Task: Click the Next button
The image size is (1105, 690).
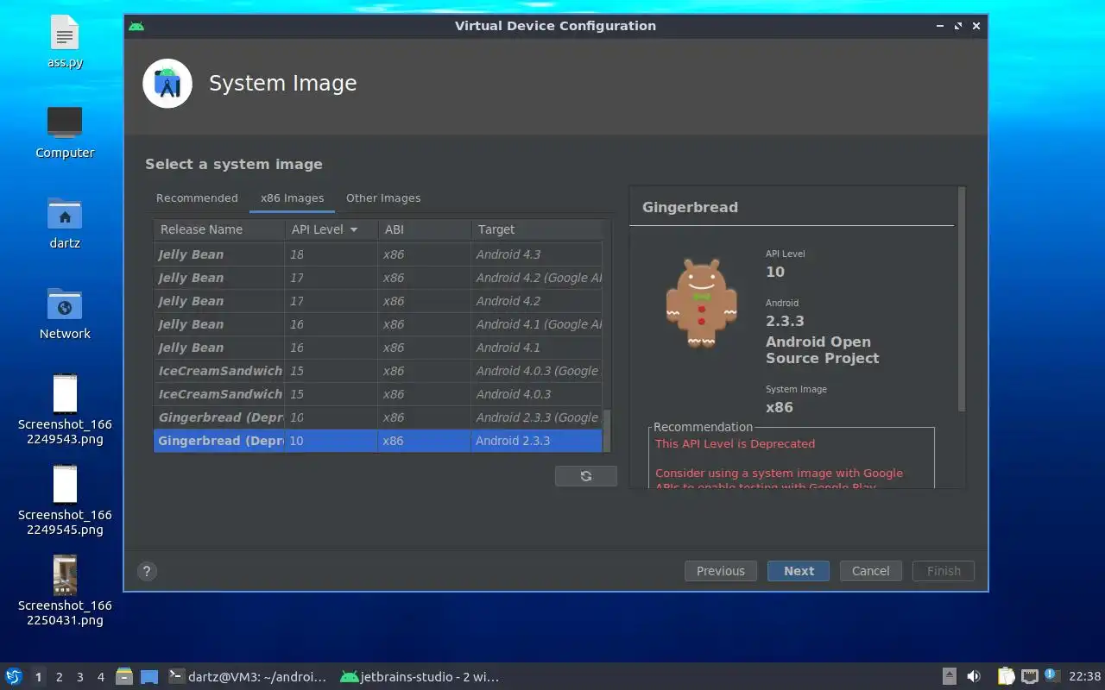Action: point(799,571)
